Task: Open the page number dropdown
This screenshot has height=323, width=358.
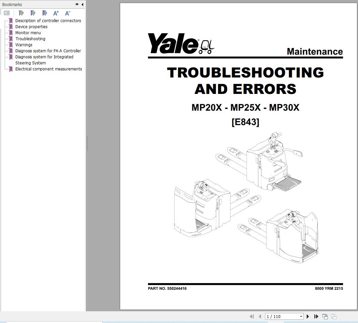Action: pyautogui.click(x=300, y=316)
